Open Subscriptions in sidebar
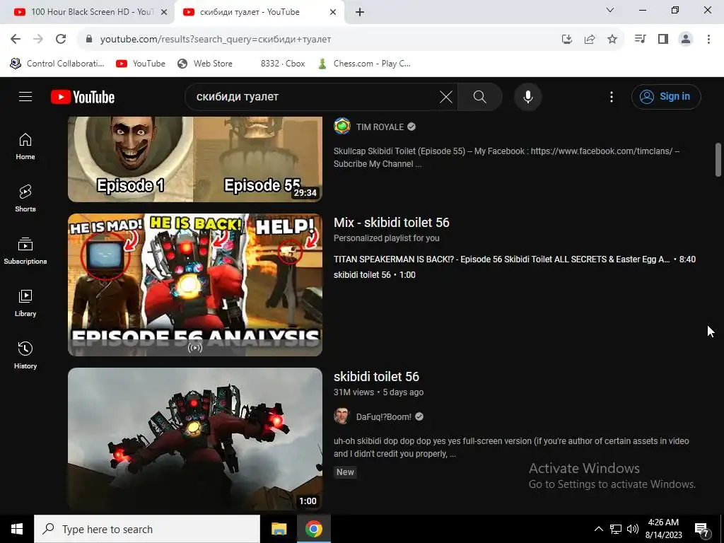 [x=25, y=251]
